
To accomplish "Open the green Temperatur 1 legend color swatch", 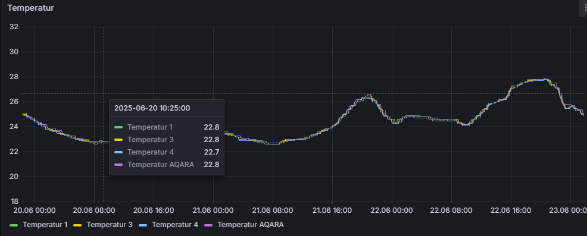I will pos(14,225).
